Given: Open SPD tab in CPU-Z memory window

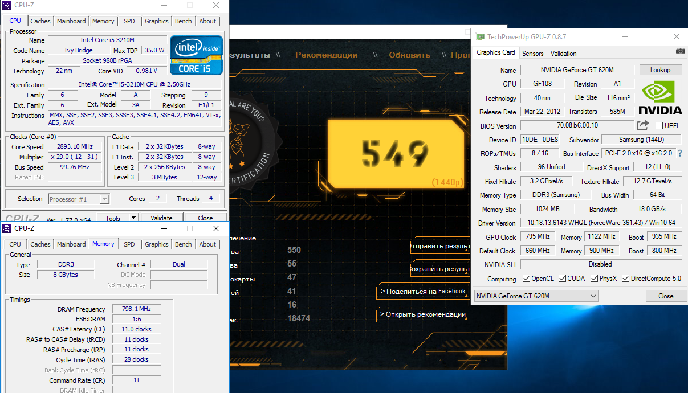Looking at the screenshot, I should pos(129,244).
